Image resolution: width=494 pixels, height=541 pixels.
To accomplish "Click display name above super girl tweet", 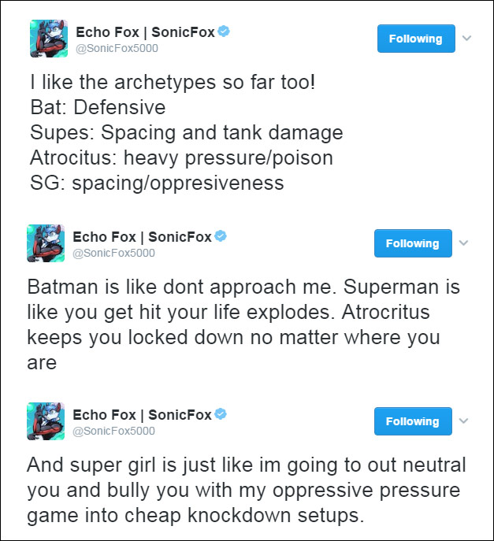I will tap(142, 415).
